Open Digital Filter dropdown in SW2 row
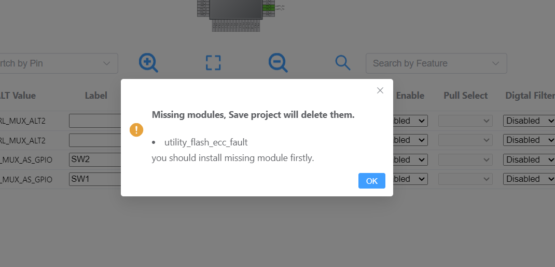This screenshot has height=267, width=555. pyautogui.click(x=529, y=159)
